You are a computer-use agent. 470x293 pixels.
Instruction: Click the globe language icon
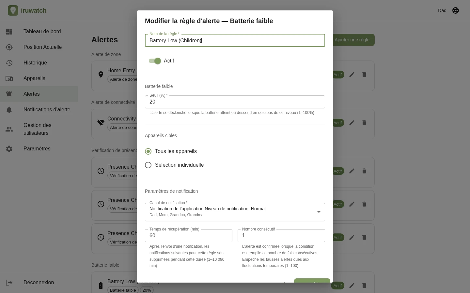pyautogui.click(x=456, y=10)
